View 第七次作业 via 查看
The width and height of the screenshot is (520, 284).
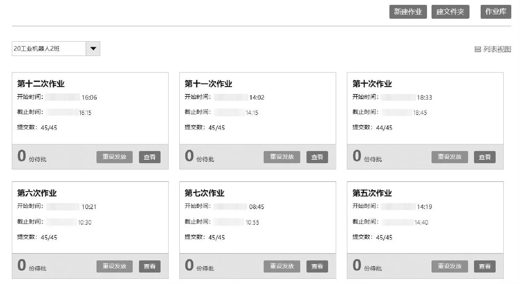click(x=317, y=266)
